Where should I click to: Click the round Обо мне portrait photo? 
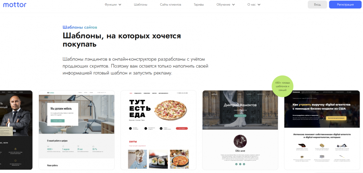pos(240,141)
